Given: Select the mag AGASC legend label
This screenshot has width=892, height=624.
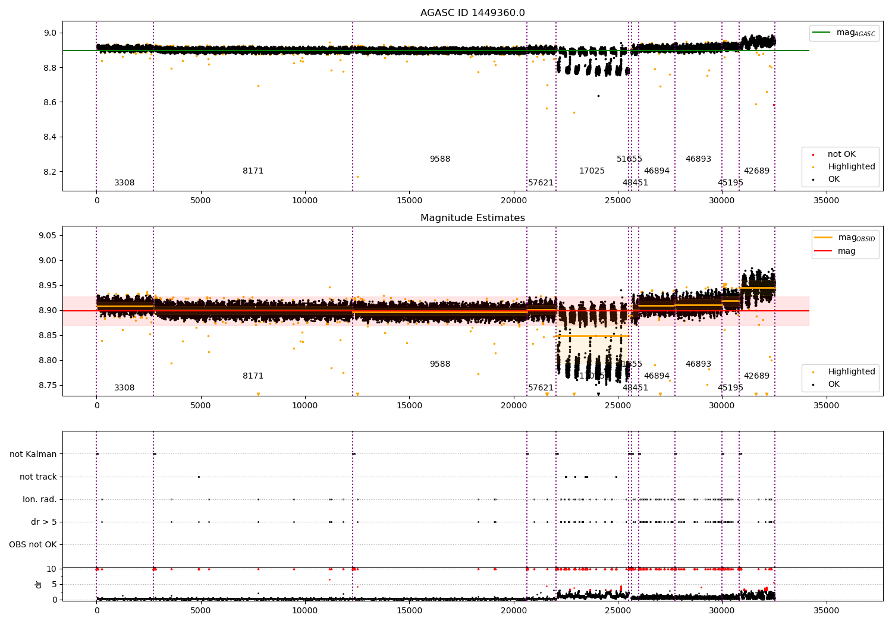Looking at the screenshot, I should (x=856, y=33).
